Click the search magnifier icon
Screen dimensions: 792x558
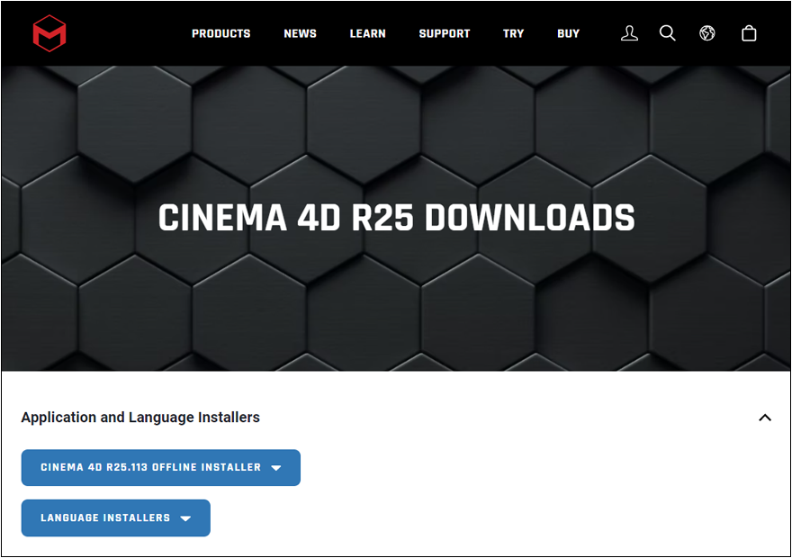(x=667, y=33)
